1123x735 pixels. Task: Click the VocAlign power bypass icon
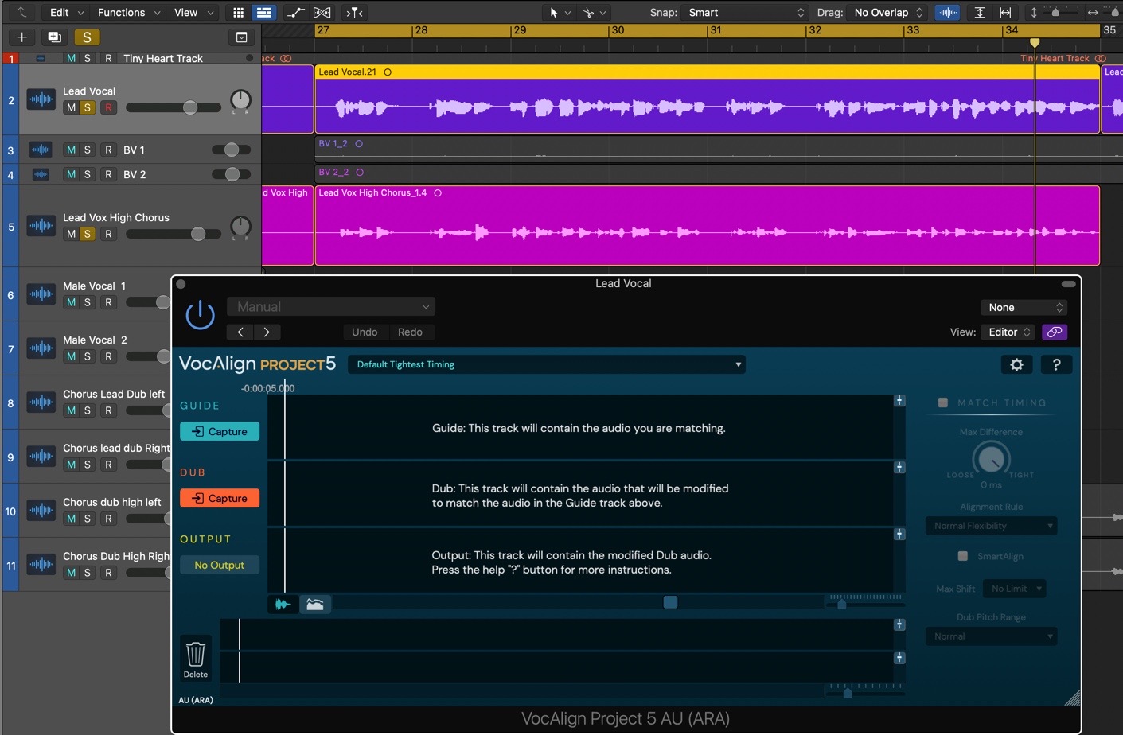click(200, 315)
